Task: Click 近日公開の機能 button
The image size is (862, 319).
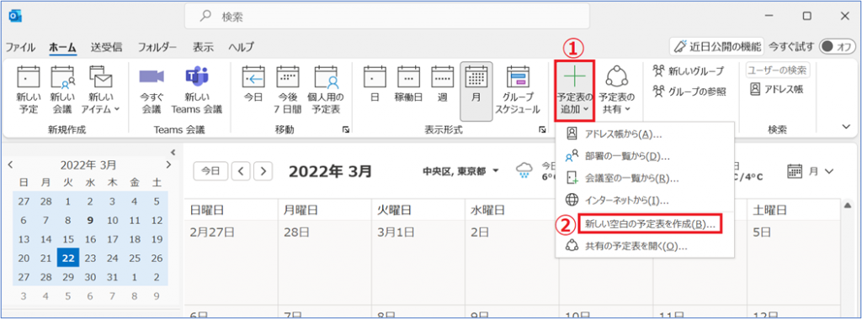Action: pyautogui.click(x=716, y=46)
